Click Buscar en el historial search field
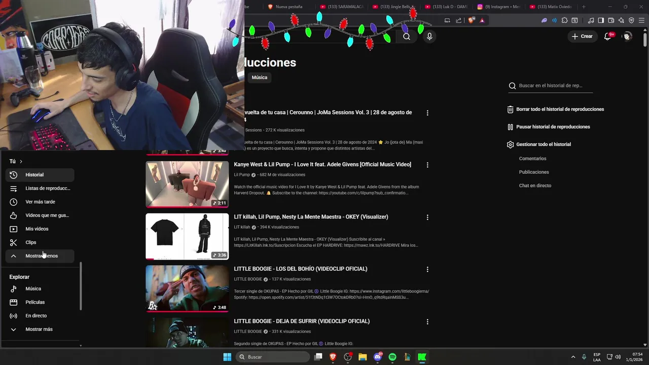The image size is (649, 365). [551, 86]
